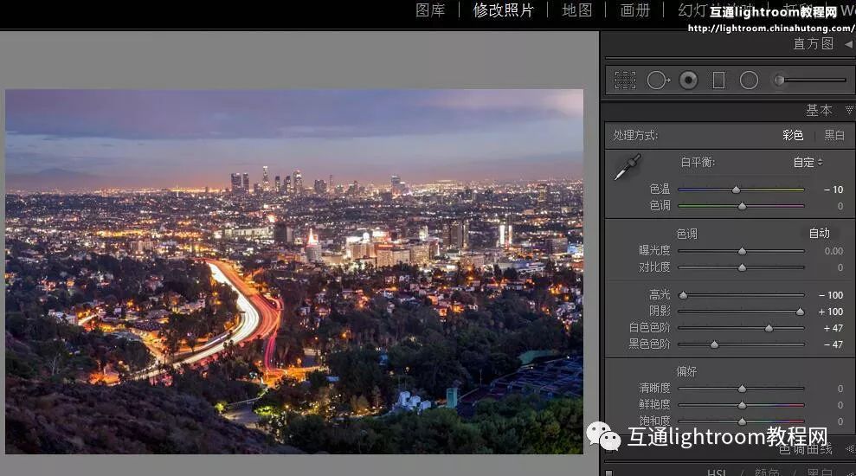Click the 阴影 value +100
Screen dimensions: 856x476
(x=830, y=312)
